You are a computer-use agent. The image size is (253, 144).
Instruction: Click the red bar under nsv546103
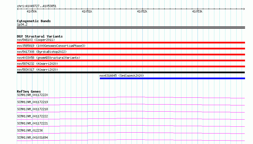click(131, 43)
